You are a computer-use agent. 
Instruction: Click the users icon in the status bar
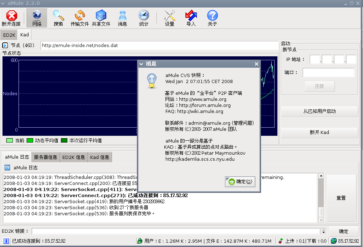click(139, 241)
